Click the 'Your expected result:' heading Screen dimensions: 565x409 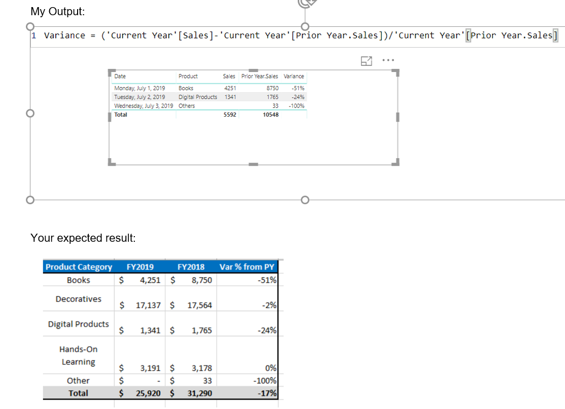click(x=83, y=238)
